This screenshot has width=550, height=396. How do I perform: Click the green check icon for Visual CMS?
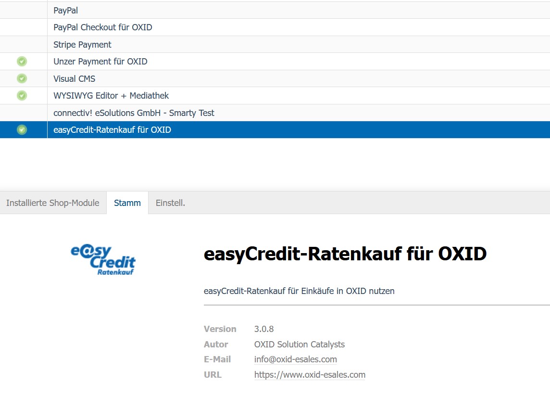22,78
